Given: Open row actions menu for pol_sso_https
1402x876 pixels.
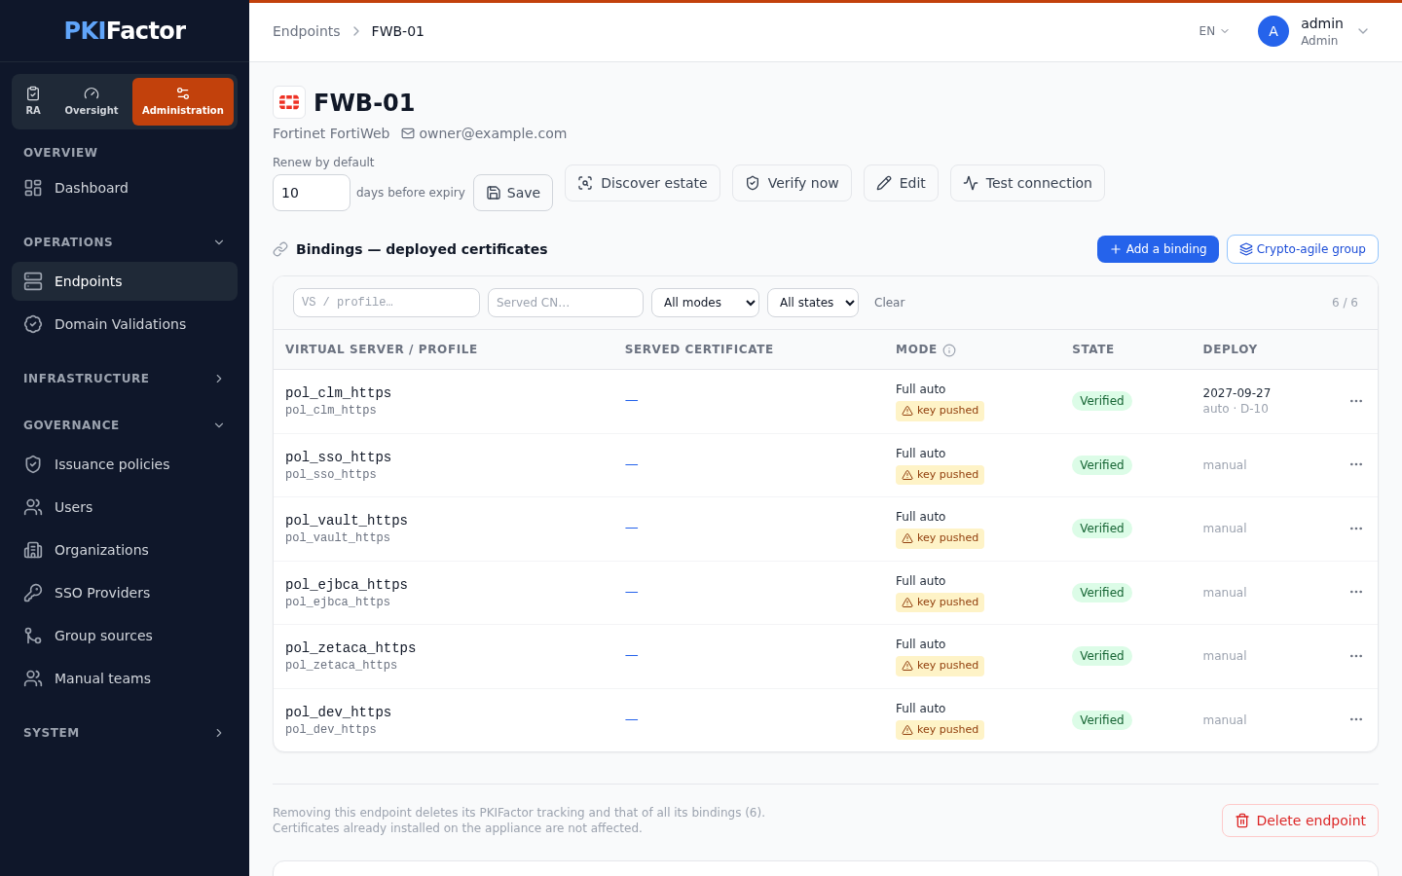Looking at the screenshot, I should (1356, 464).
